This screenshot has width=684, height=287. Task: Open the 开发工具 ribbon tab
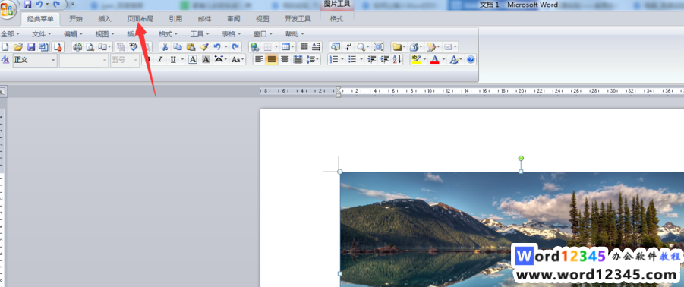(298, 19)
